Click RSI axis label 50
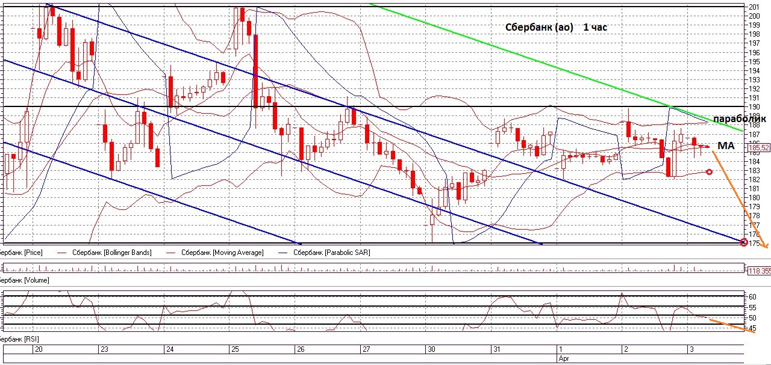This screenshot has height=365, width=771. [752, 317]
